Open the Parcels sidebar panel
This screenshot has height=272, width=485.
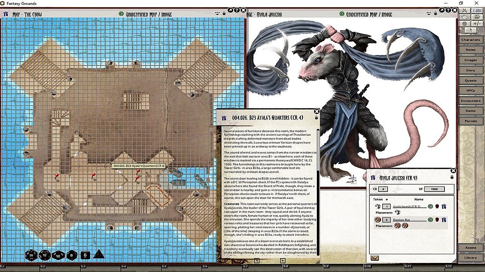click(x=471, y=121)
